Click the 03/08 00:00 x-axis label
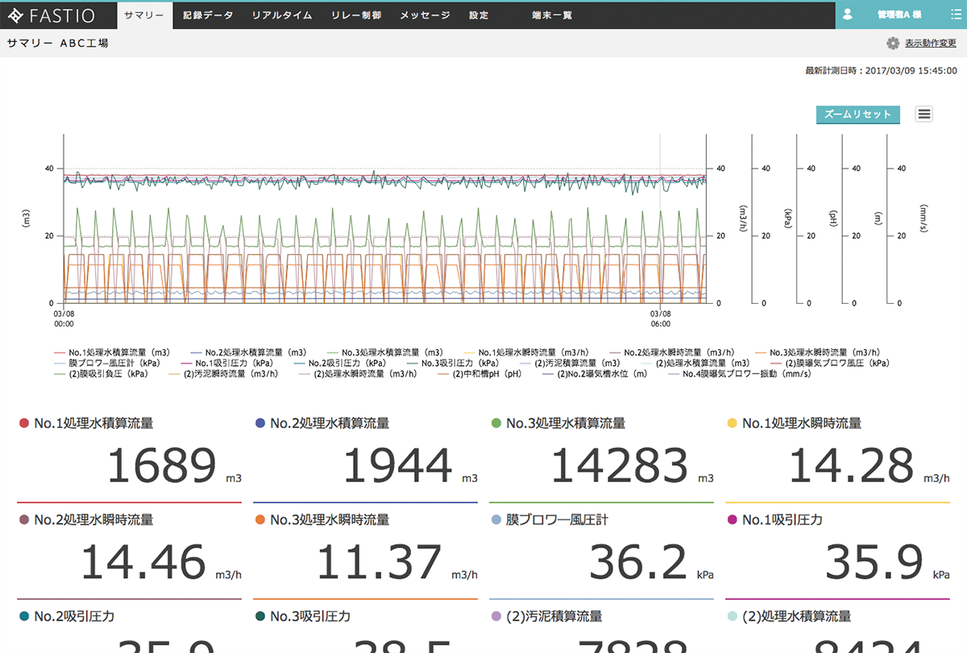 [64, 318]
